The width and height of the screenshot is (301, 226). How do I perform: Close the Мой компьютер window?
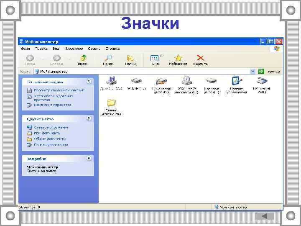point(279,41)
